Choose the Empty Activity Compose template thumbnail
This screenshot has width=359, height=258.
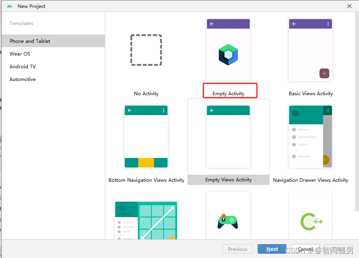[x=228, y=50]
